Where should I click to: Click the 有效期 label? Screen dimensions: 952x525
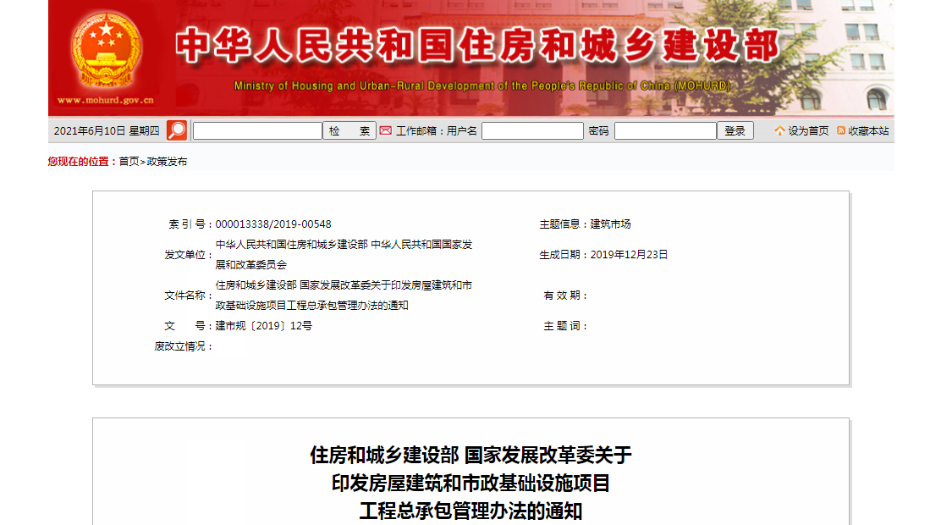pyautogui.click(x=563, y=296)
